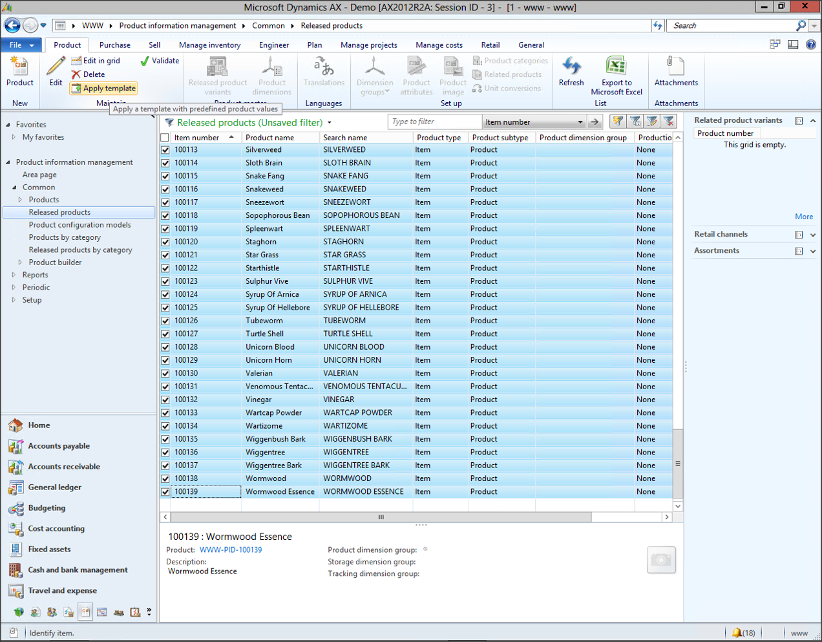Switch to the Manage inventory tab
This screenshot has width=822, height=642.
[209, 45]
